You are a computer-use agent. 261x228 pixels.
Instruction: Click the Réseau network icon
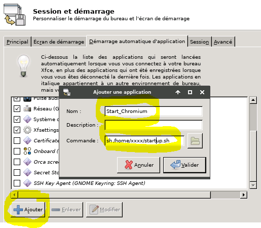(27, 108)
